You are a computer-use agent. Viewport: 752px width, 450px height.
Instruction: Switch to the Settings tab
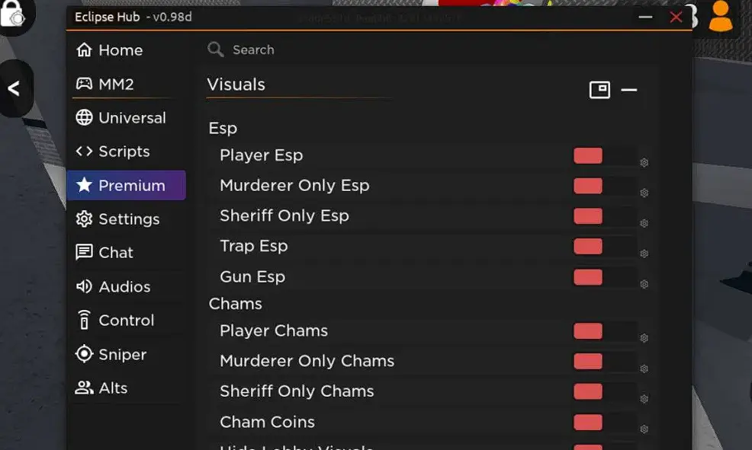127,219
